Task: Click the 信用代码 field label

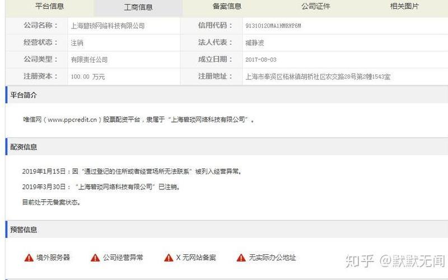Action: pyautogui.click(x=215, y=25)
